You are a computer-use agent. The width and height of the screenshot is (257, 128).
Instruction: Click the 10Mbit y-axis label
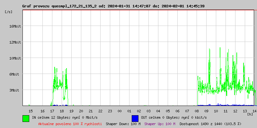coord(15,58)
